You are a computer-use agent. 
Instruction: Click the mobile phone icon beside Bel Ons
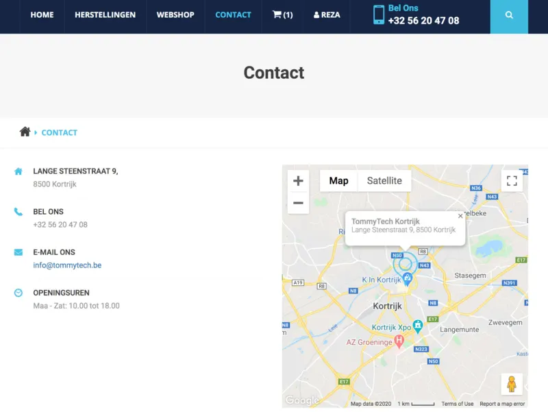pyautogui.click(x=379, y=14)
